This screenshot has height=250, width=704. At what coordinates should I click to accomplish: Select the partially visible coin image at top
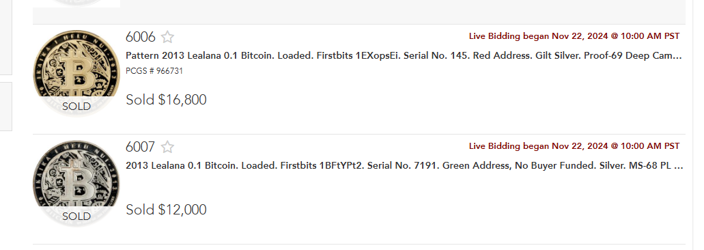tap(76, 3)
